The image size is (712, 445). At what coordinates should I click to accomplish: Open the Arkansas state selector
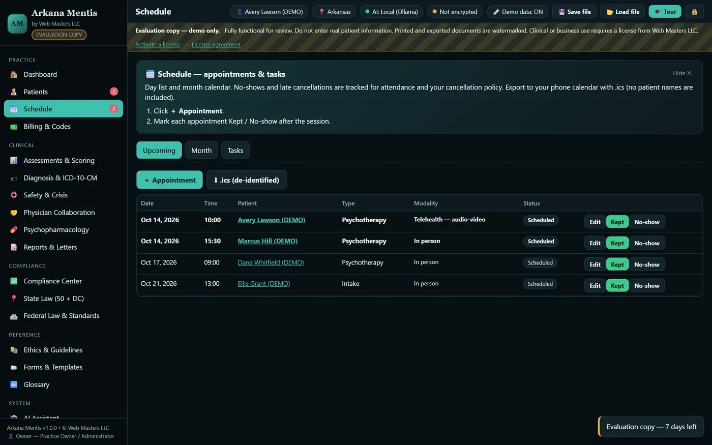pos(334,12)
